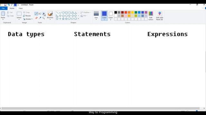Pick the yellow color swatch
206x115 pixels.
133,12
